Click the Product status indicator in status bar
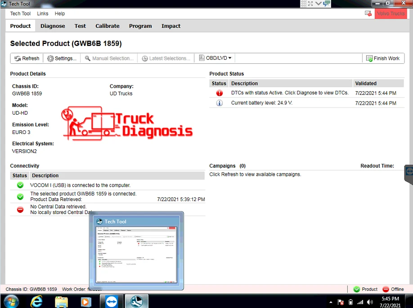Image resolution: width=413 pixels, height=308 pixels. [x=365, y=289]
